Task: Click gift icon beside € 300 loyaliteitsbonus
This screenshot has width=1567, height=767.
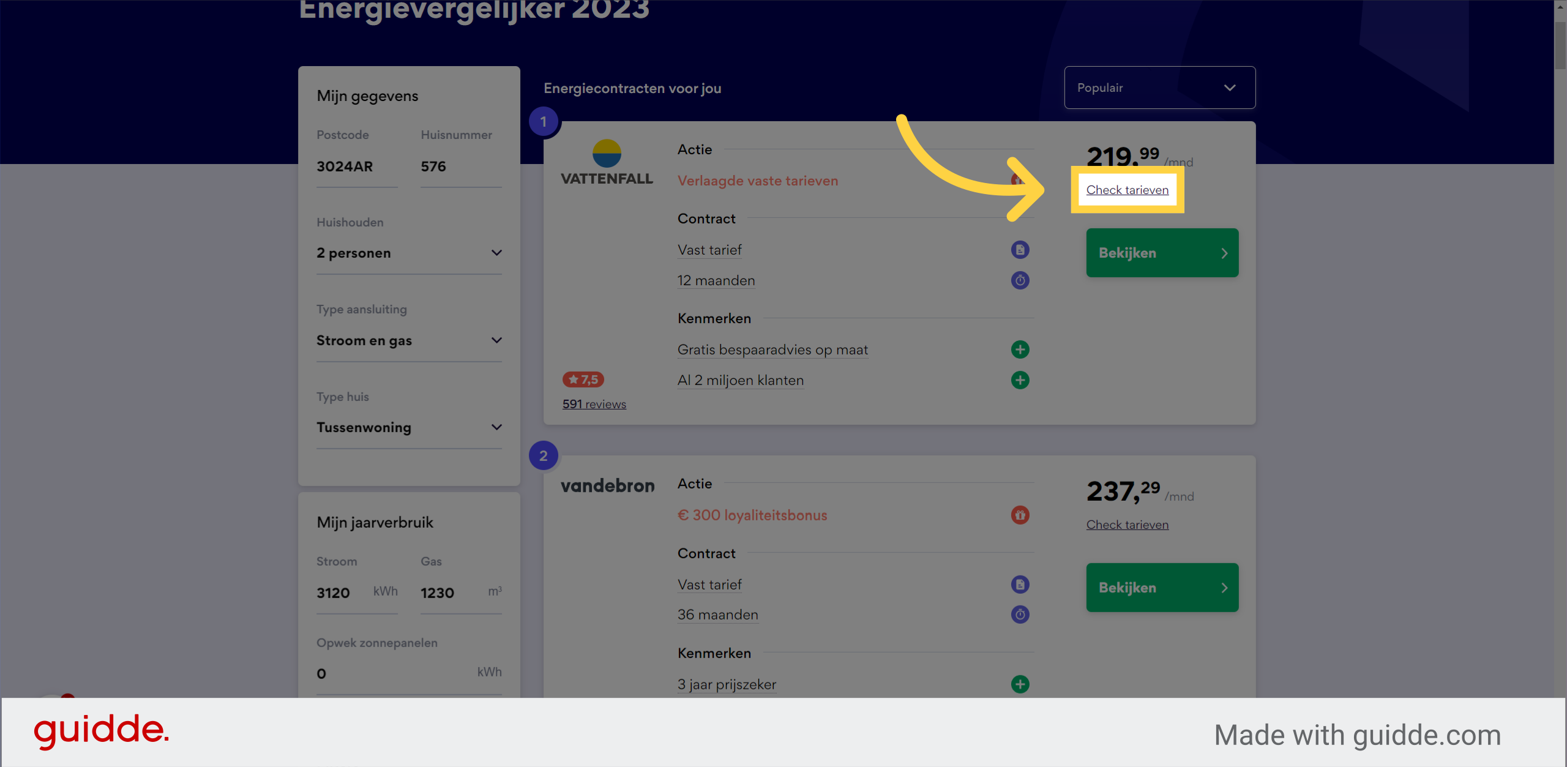Action: click(1020, 515)
